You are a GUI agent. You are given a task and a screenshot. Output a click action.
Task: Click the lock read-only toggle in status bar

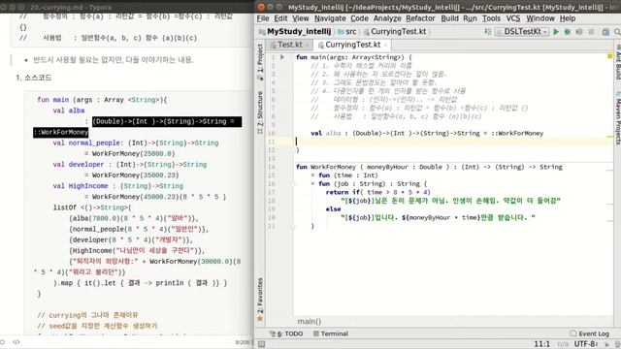coord(606,344)
